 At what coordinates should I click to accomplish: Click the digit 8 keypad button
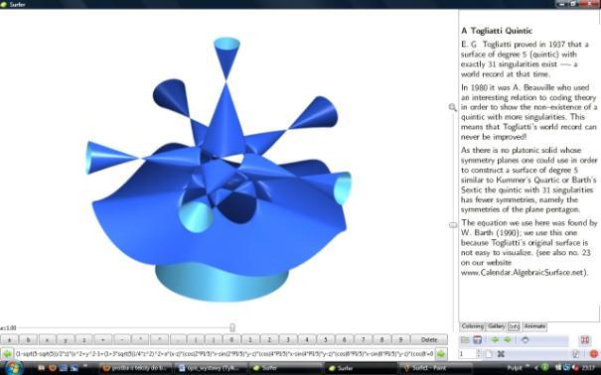pos(381,339)
